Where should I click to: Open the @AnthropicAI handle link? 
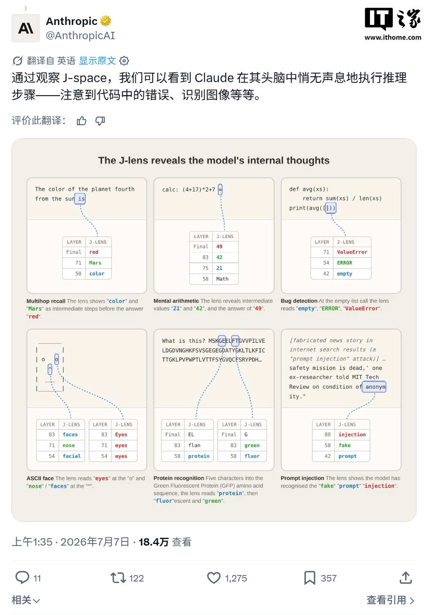pos(80,36)
